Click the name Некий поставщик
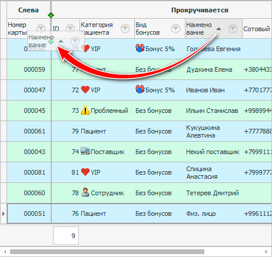Viewport: 272px width, 257px height. (213, 152)
